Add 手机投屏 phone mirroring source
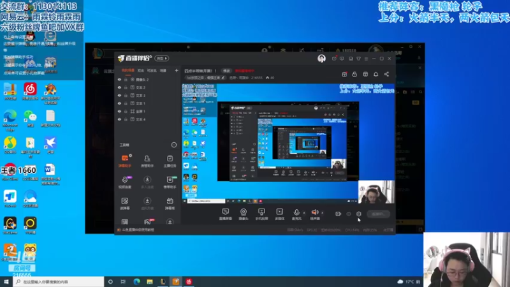Viewport: 510px width, 287px height. click(x=261, y=214)
